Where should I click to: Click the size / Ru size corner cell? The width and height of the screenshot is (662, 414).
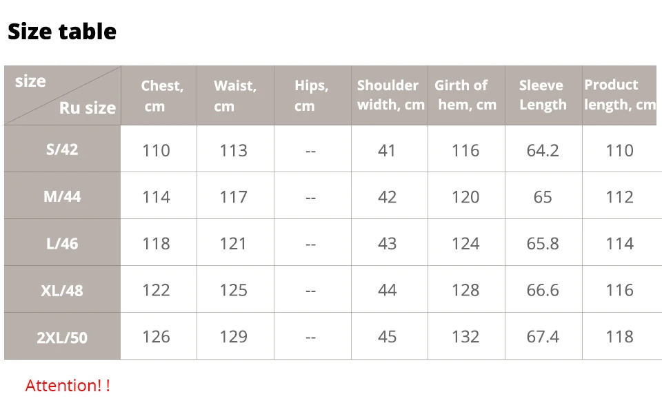pyautogui.click(x=62, y=95)
